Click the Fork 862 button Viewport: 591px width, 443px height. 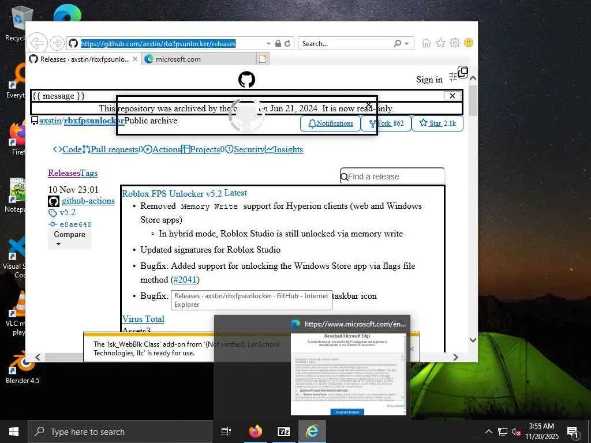[x=386, y=123]
